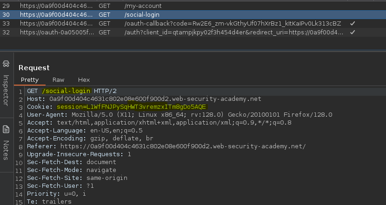Click the checkmark on the oauth-callback row
The image size is (386, 205).
(x=353, y=23)
